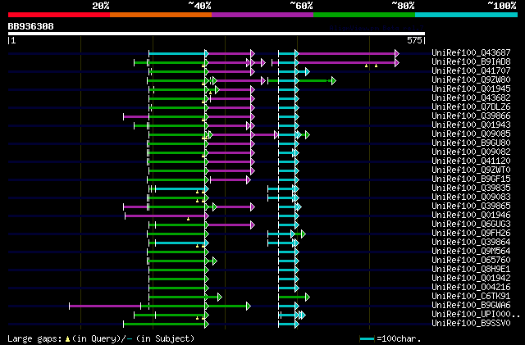Select the UniRef100_Q7DLZ6 label
The height and width of the screenshot is (345, 525).
tap(471, 107)
